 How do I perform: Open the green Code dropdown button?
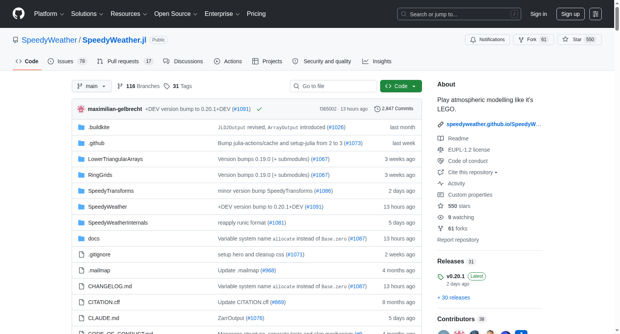[x=401, y=86]
